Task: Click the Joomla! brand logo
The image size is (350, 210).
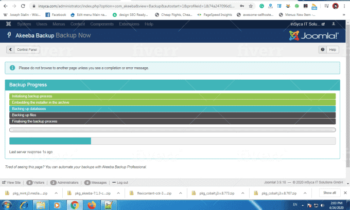Action: tap(313, 35)
